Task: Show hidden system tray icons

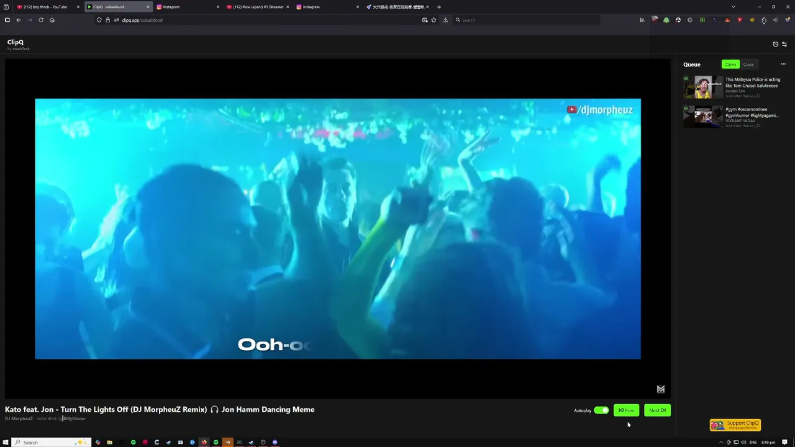Action: [x=721, y=442]
